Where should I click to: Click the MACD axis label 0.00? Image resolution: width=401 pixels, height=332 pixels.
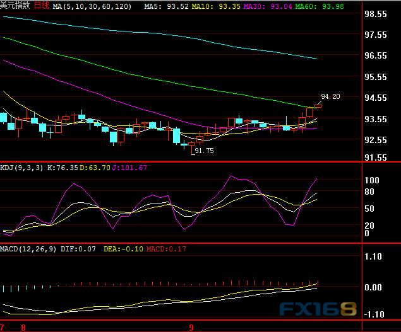(373, 288)
